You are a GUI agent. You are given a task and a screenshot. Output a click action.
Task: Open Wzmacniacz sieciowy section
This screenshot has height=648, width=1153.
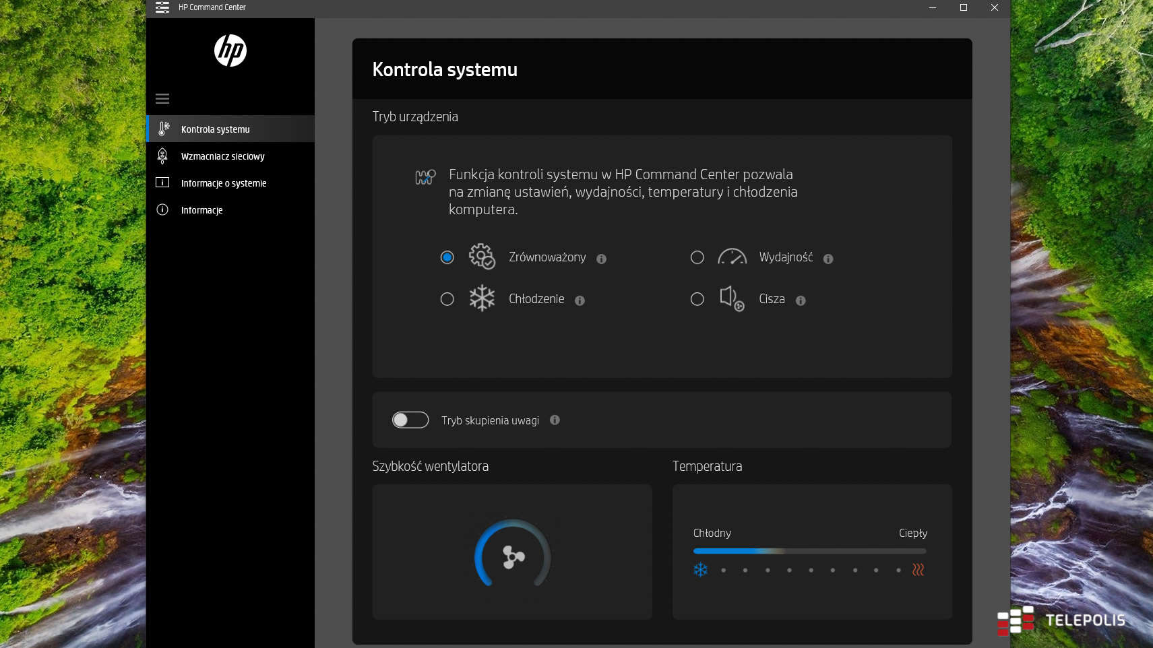(222, 156)
